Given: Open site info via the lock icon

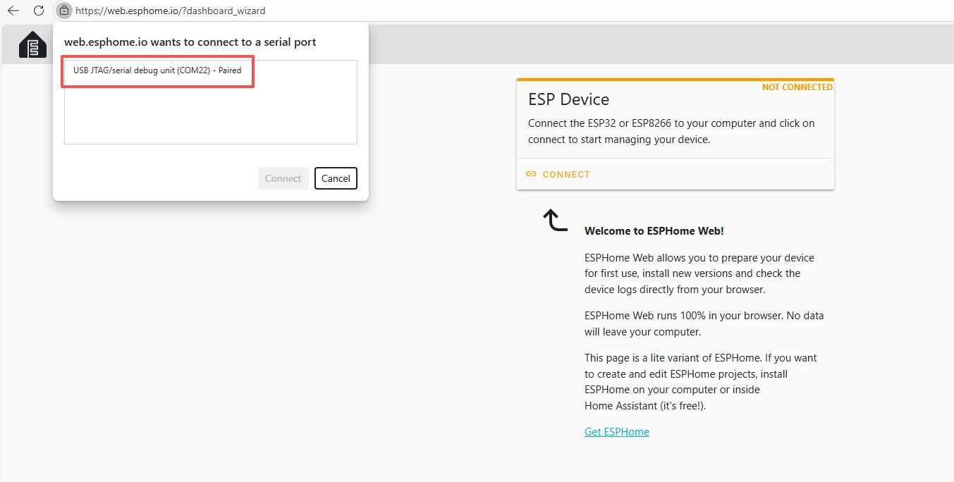Looking at the screenshot, I should pos(64,11).
